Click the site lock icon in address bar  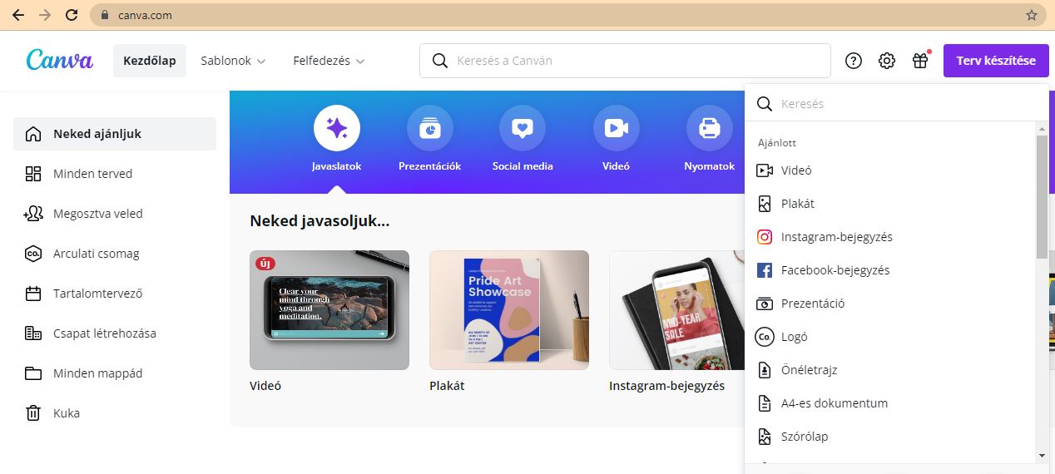[x=105, y=15]
